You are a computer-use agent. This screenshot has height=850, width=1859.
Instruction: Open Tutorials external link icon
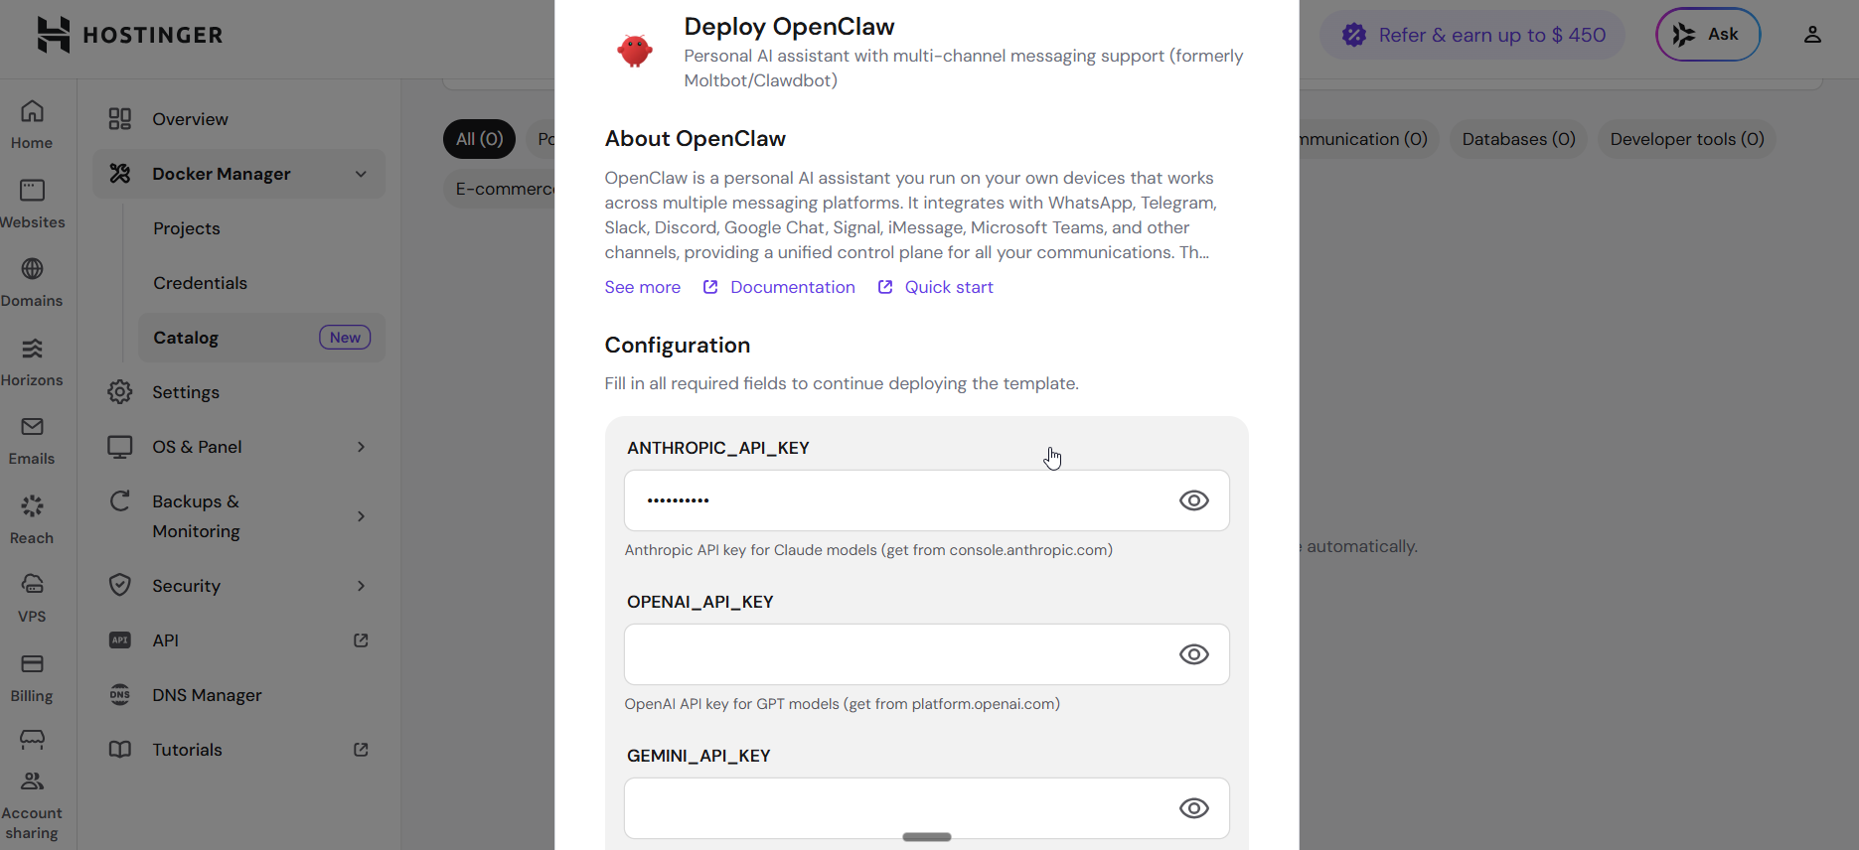click(x=361, y=750)
